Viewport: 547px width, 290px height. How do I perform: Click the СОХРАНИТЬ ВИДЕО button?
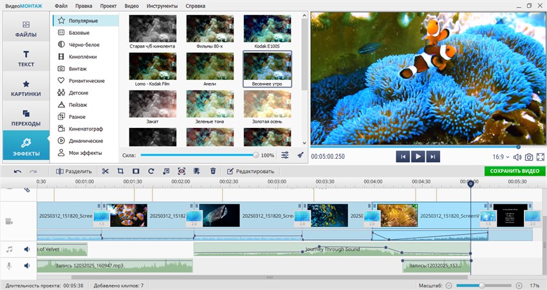tap(514, 171)
